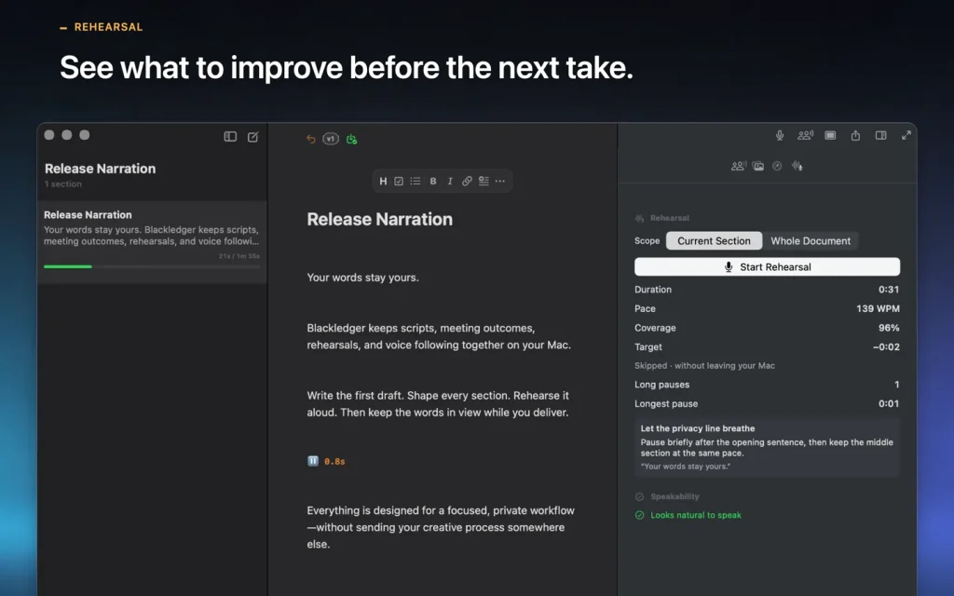Click the green checkmark beside Looks natural
This screenshot has width=954, height=596.
639,515
